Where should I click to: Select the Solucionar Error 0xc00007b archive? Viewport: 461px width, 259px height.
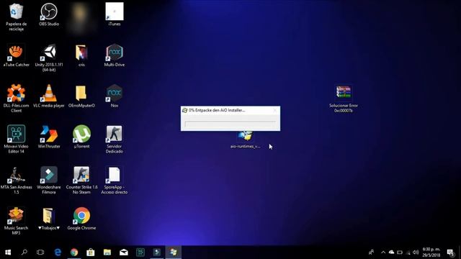pyautogui.click(x=344, y=99)
